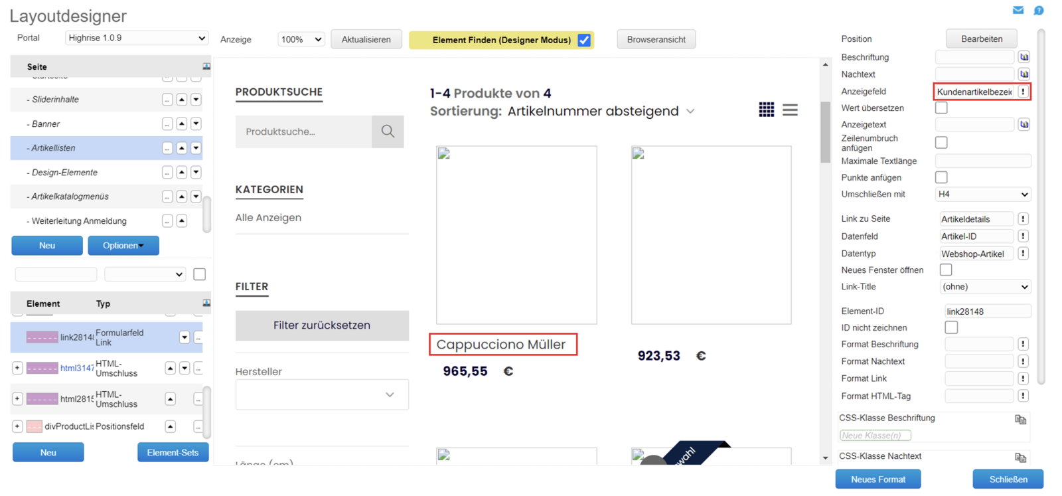Switch product listing to list view icon
Viewport: 1062px width, 496px height.
[x=790, y=110]
